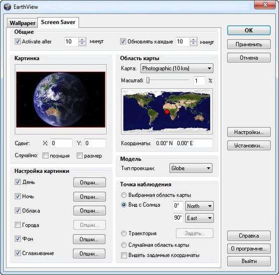This screenshot has width=279, height=275.
Task: Expand the Тип проекции Globe dropdown
Action: coord(191,168)
